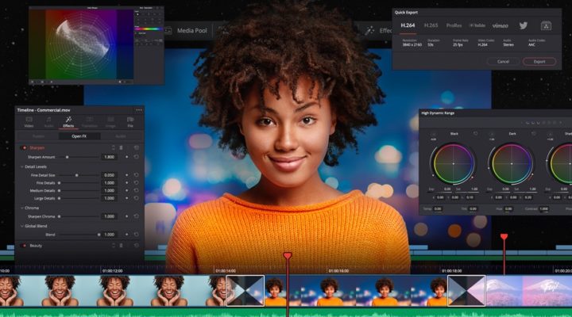The width and height of the screenshot is (572, 317).
Task: Click the Effects wand icon in top toolbar
Action: tap(369, 31)
